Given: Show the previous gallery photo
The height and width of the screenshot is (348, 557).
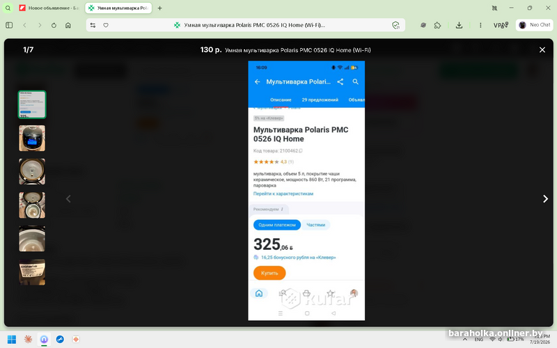Looking at the screenshot, I should pos(68,199).
